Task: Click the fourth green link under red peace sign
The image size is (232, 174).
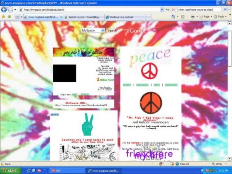Action: coord(171,85)
